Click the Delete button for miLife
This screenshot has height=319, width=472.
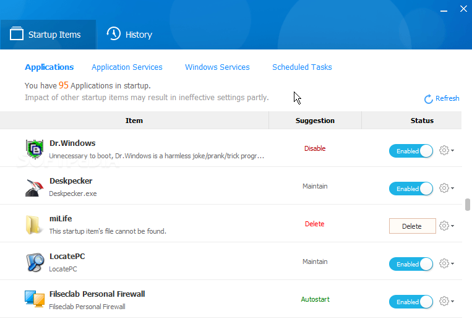[412, 226]
